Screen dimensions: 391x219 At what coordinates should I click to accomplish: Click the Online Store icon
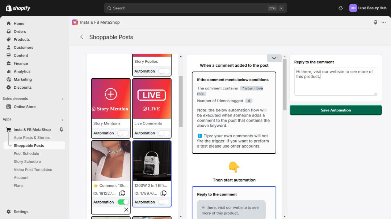pyautogui.click(x=9, y=107)
